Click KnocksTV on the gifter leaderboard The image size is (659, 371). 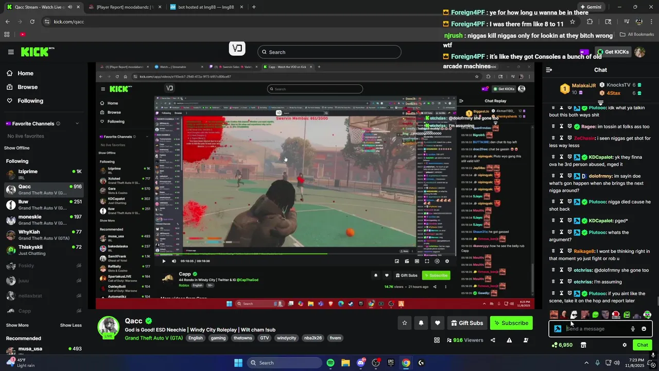pyautogui.click(x=618, y=85)
